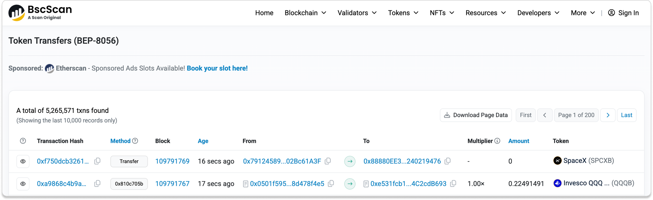Click the Invesco QQQ token logo icon

click(x=557, y=183)
